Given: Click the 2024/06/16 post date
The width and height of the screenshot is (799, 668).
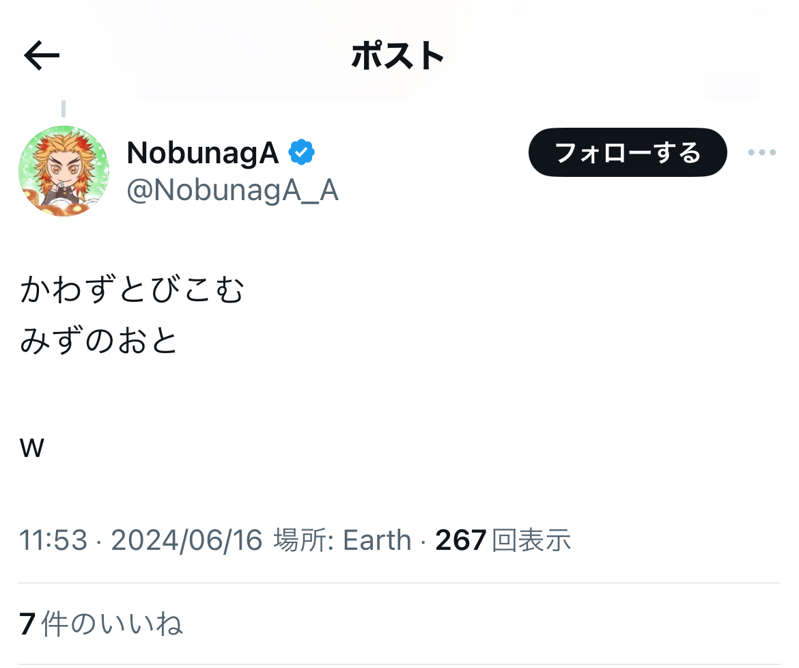Looking at the screenshot, I should [186, 540].
